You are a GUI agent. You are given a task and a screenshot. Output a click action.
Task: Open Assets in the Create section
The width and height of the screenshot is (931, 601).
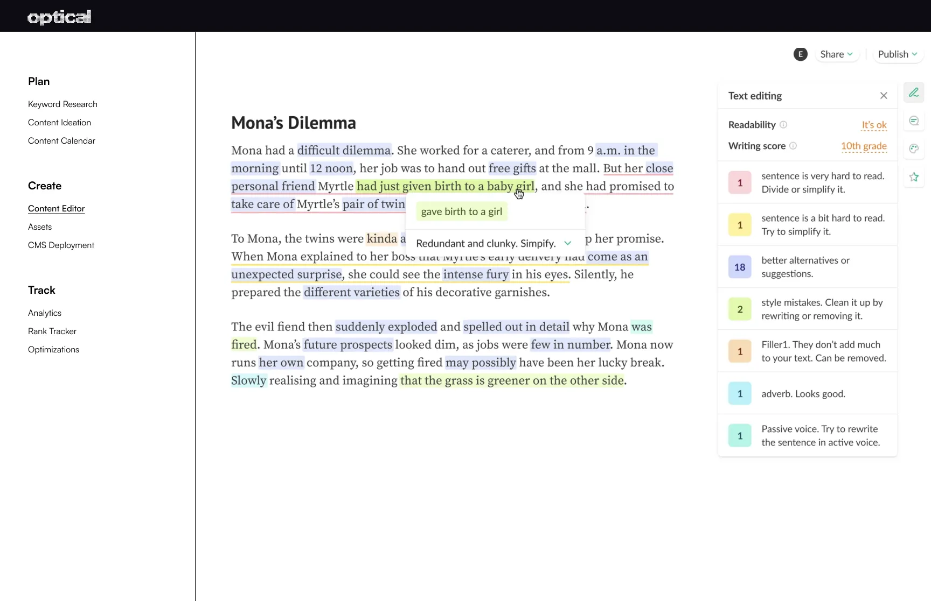coord(40,227)
